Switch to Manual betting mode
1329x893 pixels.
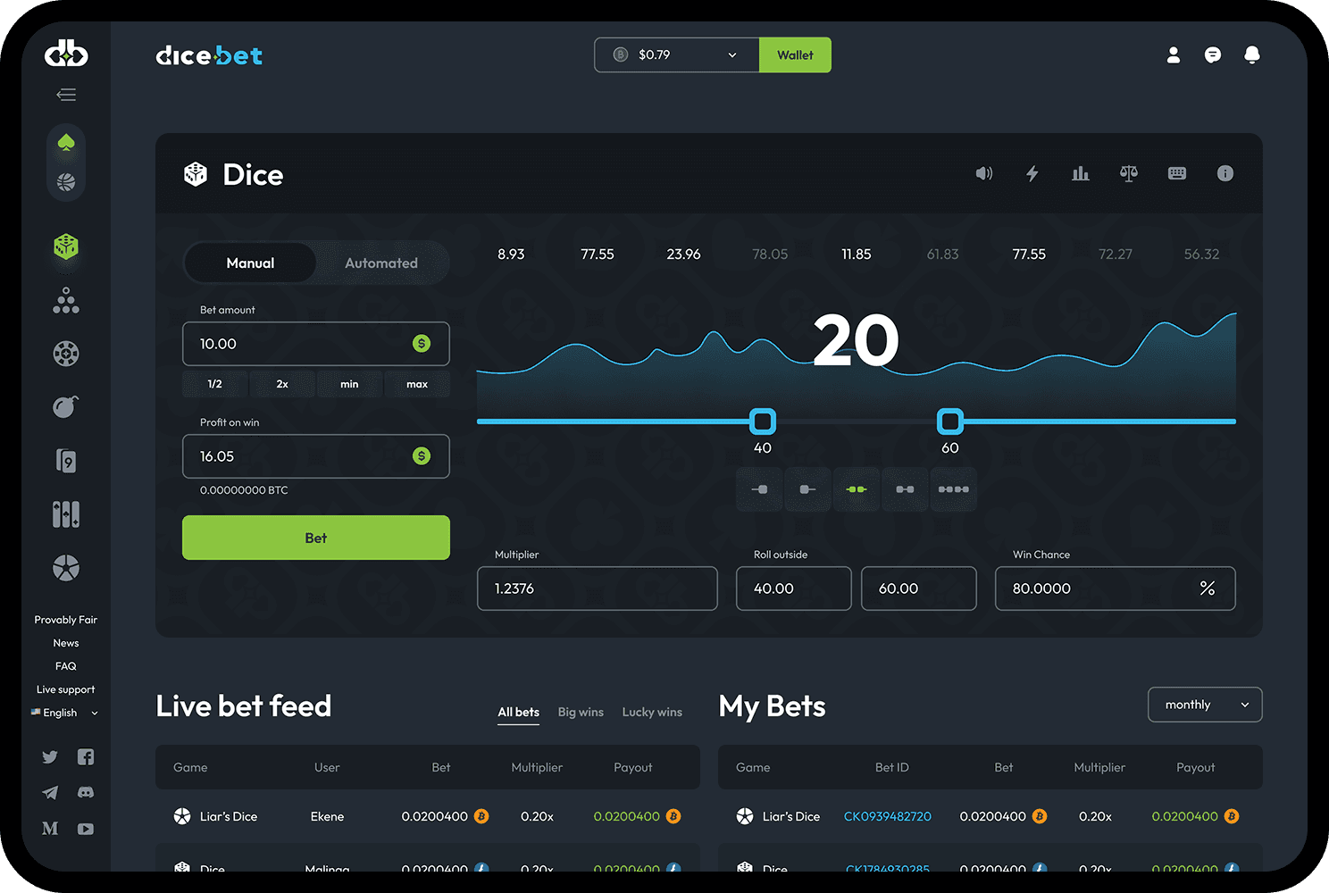tap(250, 263)
